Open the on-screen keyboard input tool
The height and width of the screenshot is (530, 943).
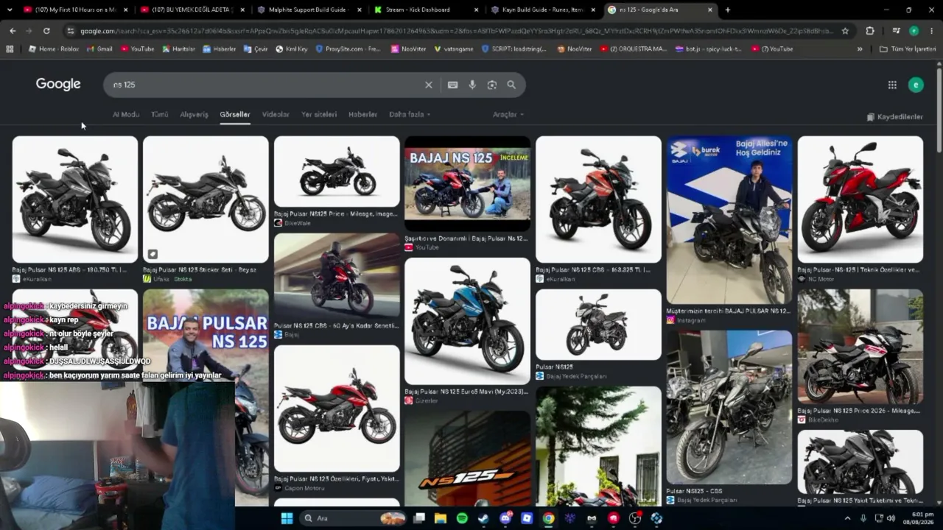click(452, 85)
